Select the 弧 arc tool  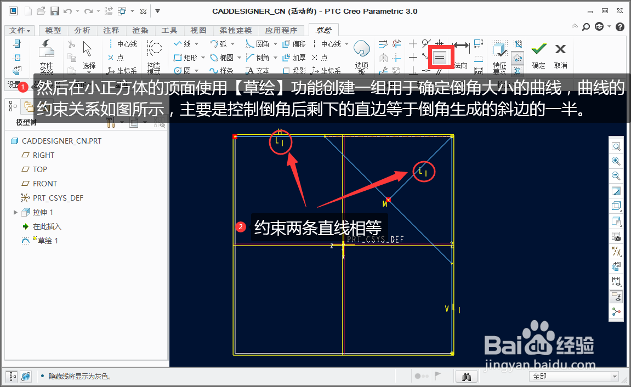pyautogui.click(x=218, y=44)
